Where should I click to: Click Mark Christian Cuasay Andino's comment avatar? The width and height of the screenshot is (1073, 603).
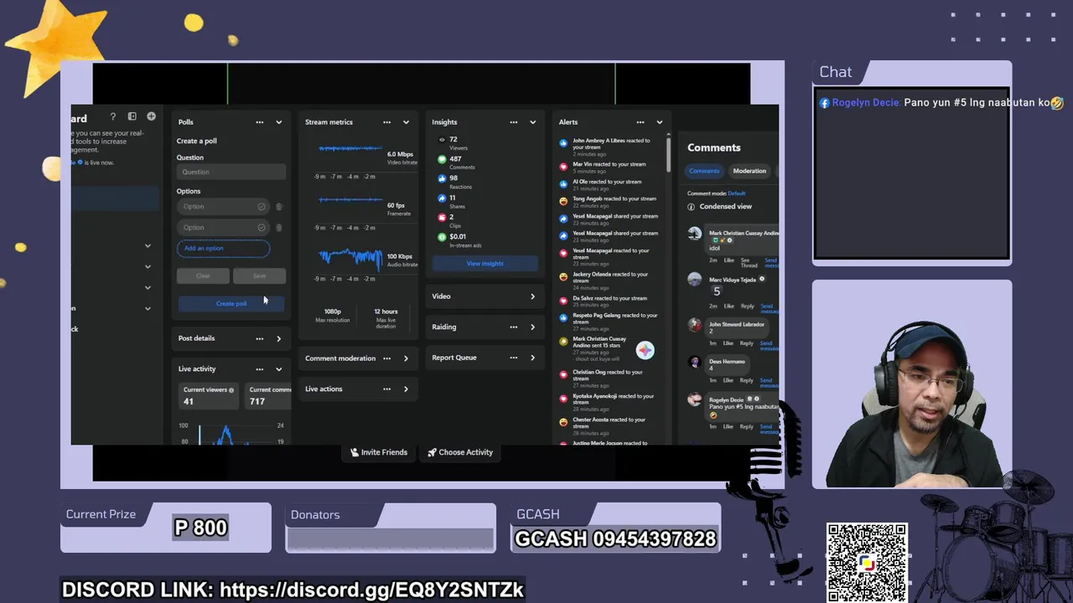click(x=695, y=234)
